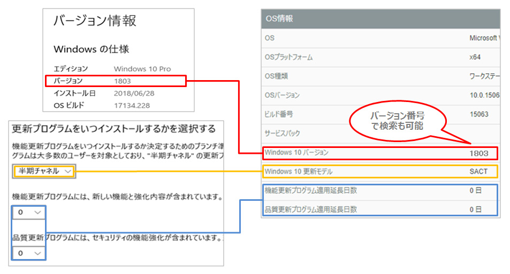
Task: Click the 更新プログラムをいつインストールするかを選択する heading
Action: 114,129
